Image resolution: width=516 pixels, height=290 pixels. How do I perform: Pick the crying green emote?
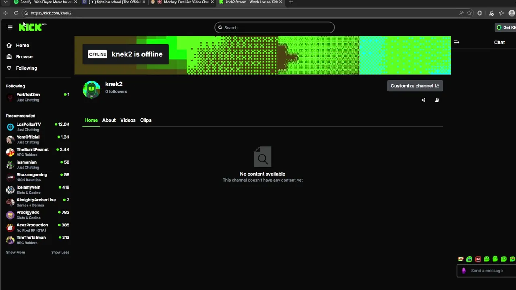click(x=469, y=259)
